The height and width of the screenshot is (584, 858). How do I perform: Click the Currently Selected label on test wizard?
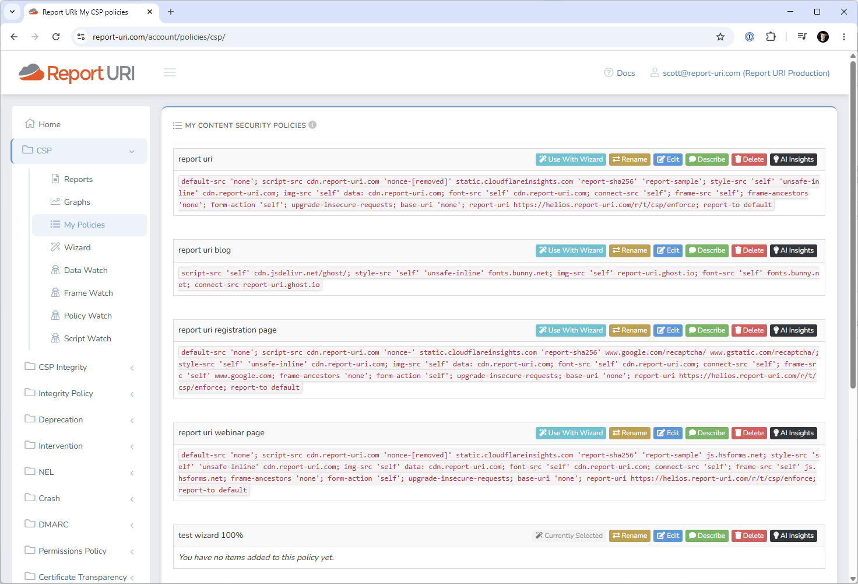(x=569, y=536)
